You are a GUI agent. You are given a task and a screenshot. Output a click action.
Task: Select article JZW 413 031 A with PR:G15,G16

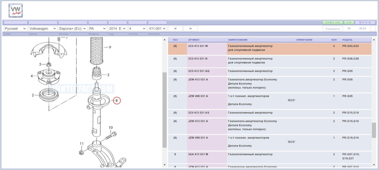(x=198, y=121)
